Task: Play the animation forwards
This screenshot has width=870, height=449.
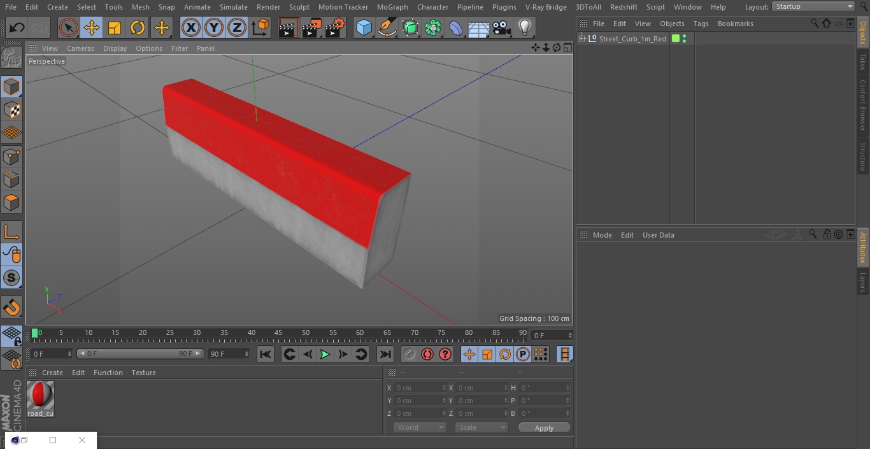Action: [325, 354]
